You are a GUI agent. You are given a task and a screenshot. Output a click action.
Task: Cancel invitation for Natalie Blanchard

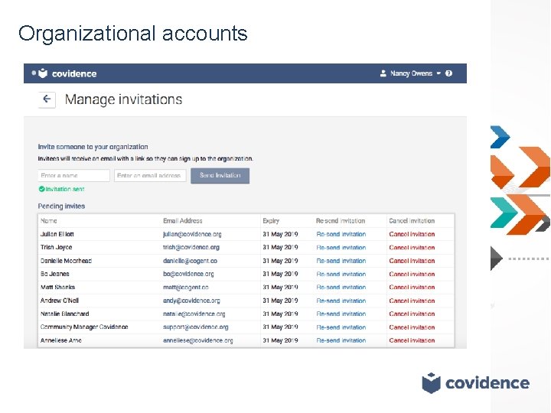coord(412,314)
